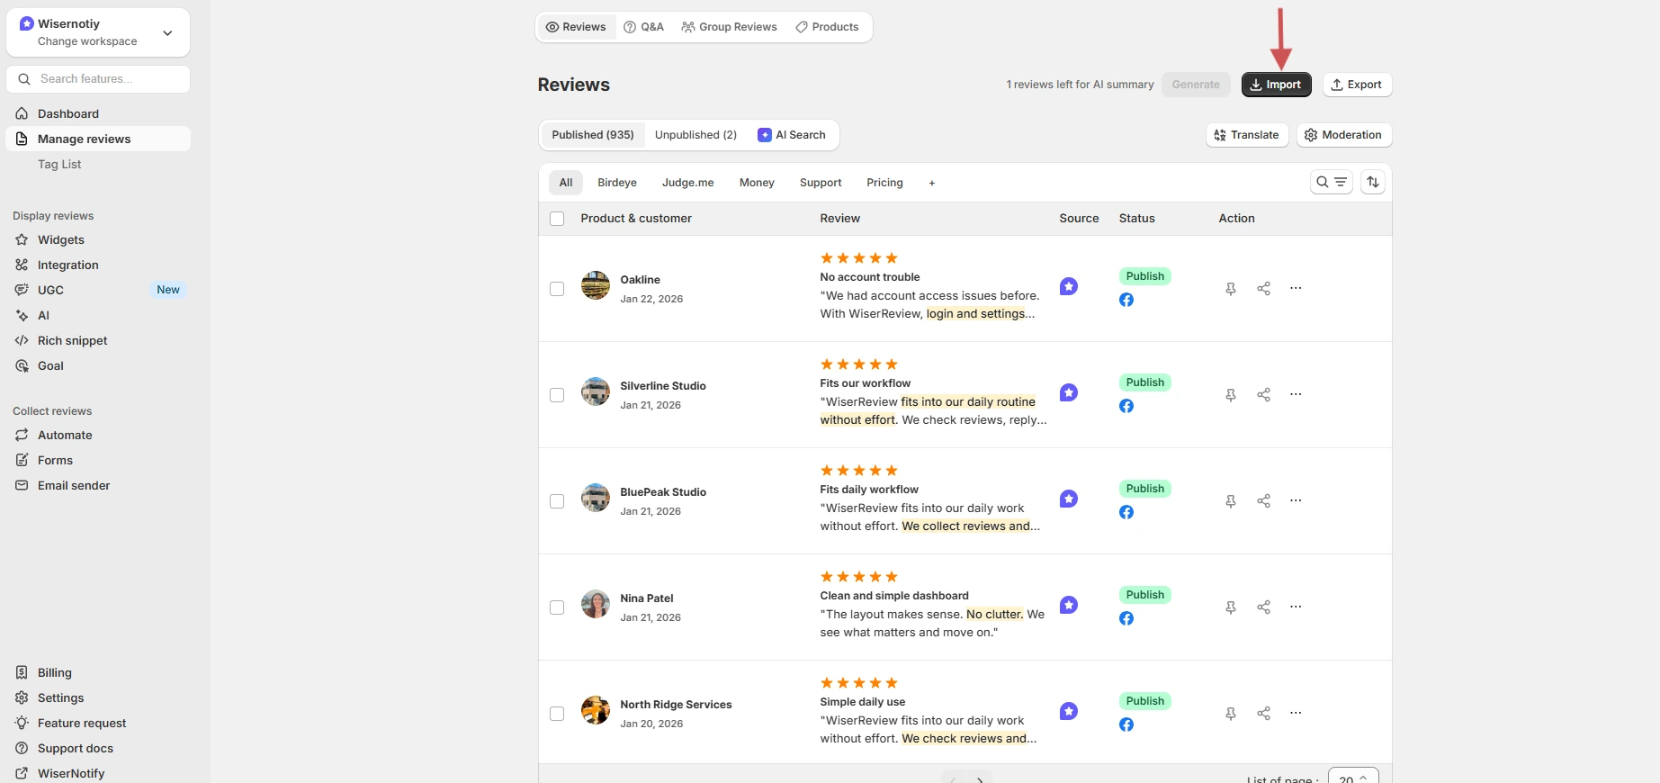The image size is (1660, 783).
Task: Open more options for BluePeak Studio review
Action: click(1296, 500)
